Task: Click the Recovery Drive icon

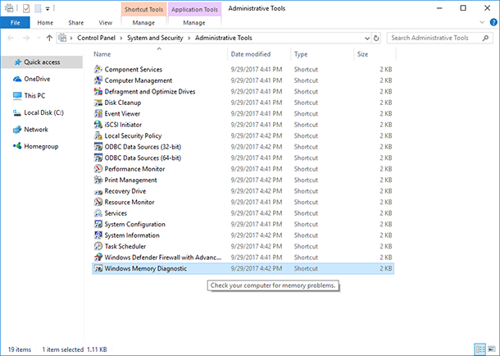Action: tap(98, 191)
